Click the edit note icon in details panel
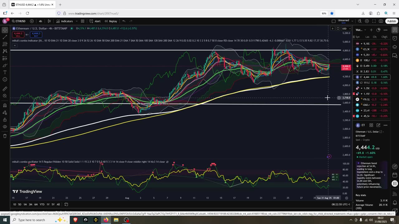399x224 pixels. tap(378, 125)
